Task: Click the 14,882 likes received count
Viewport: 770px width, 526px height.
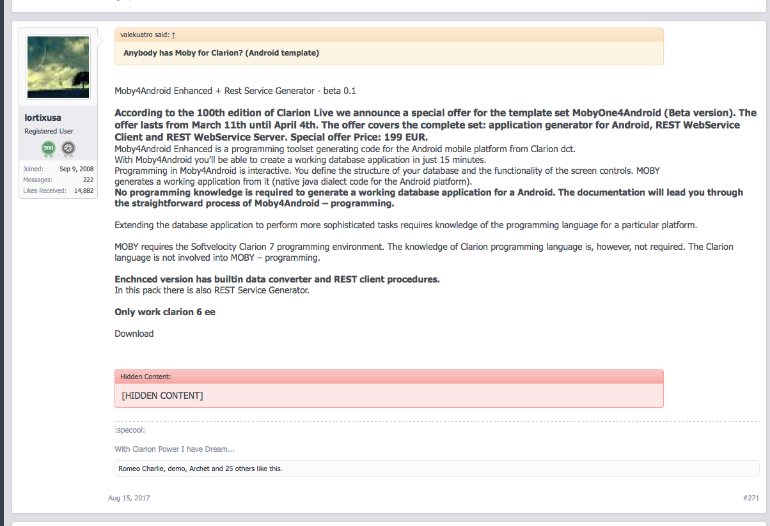Action: pyautogui.click(x=83, y=190)
